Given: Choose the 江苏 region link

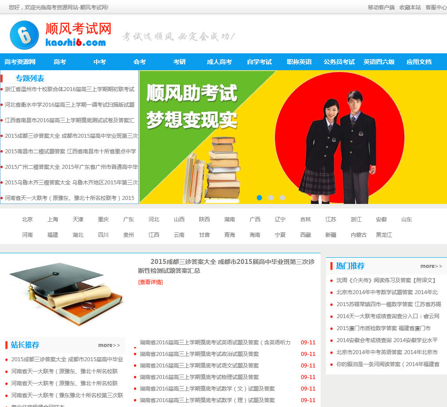Looking at the screenshot, I should 331,219.
